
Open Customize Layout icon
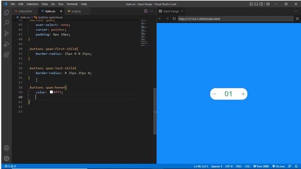click(x=268, y=4)
